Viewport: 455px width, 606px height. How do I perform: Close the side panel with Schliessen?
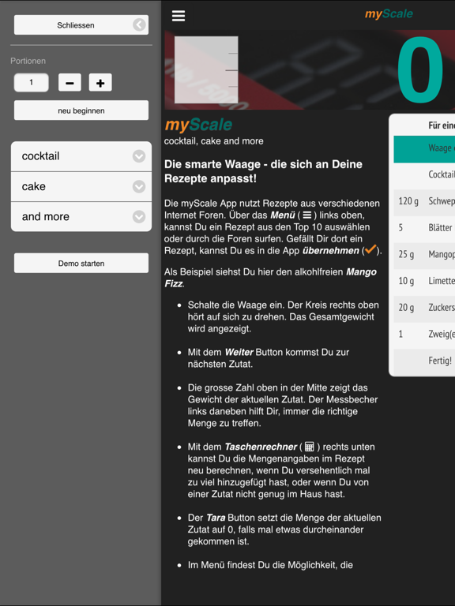pos(81,25)
